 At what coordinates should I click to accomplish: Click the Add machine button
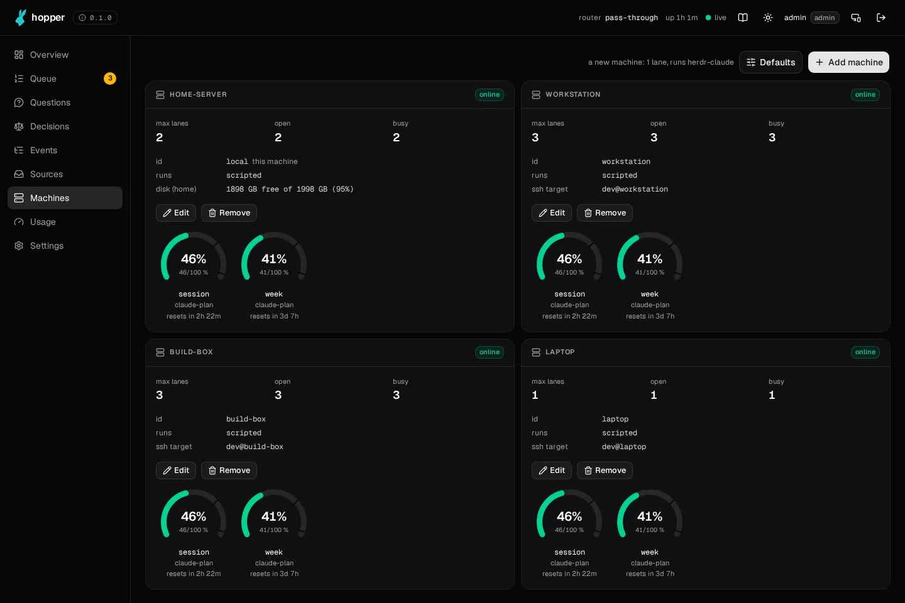(x=848, y=62)
